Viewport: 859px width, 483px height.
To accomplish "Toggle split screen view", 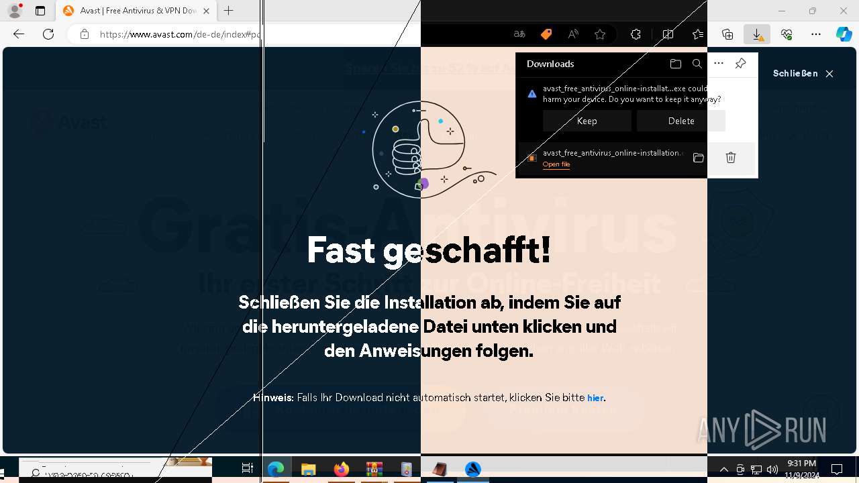I will 668,34.
